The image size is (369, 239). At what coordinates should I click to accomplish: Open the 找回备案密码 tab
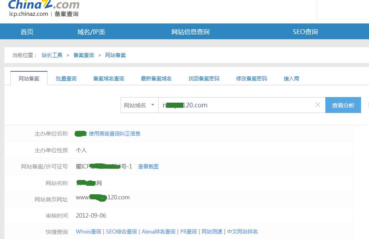coord(204,78)
